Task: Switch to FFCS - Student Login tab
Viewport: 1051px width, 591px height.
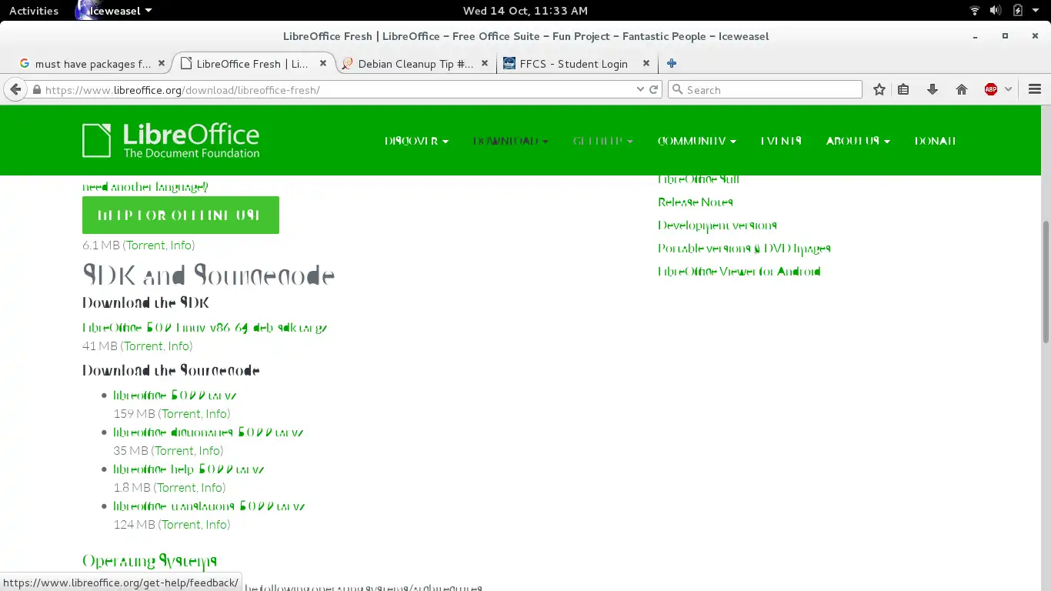Action: click(x=573, y=64)
